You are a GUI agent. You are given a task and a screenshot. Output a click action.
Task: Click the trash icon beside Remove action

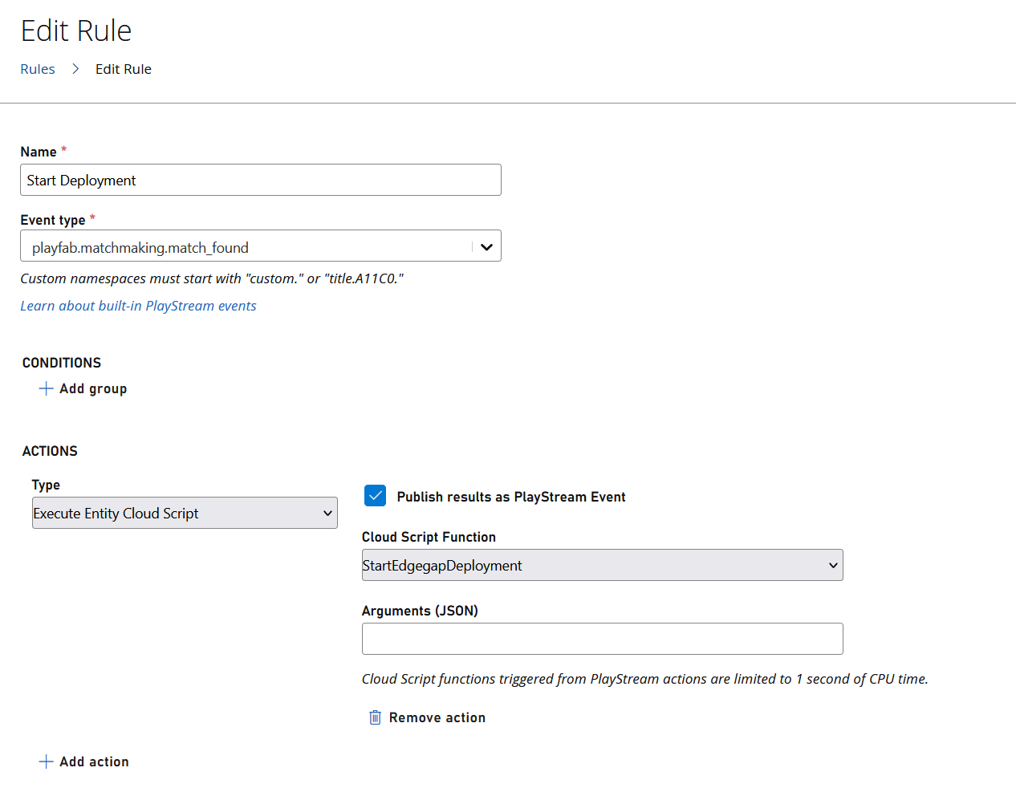375,717
